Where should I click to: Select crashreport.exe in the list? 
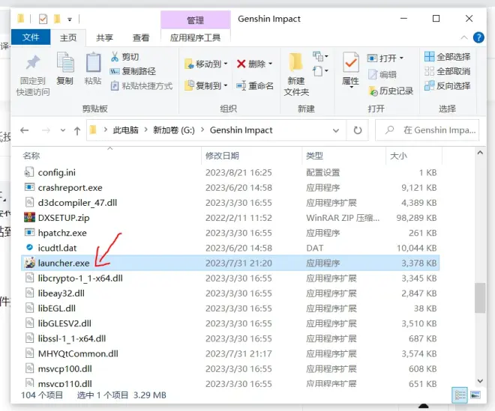[x=230, y=188]
